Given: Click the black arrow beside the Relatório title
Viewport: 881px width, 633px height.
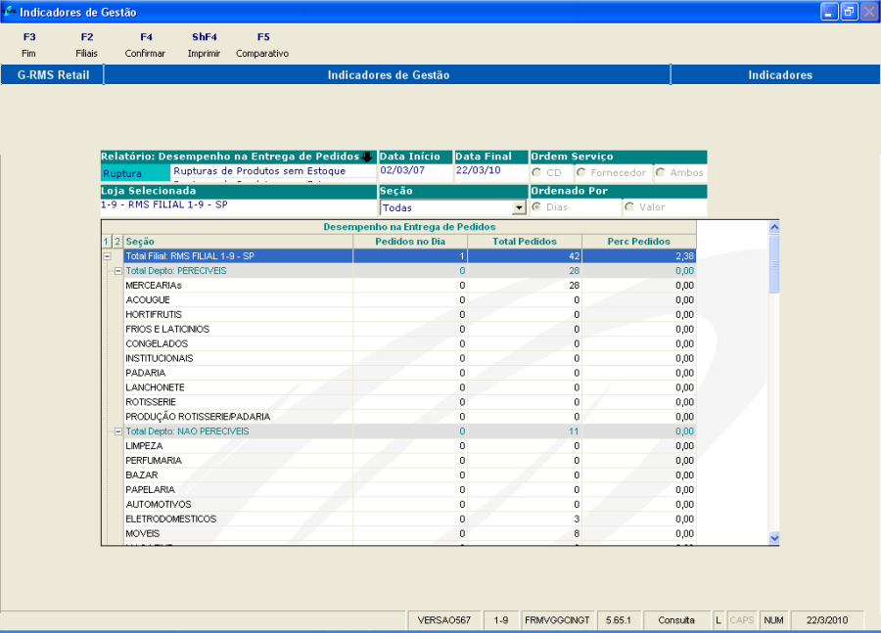Looking at the screenshot, I should (x=367, y=157).
